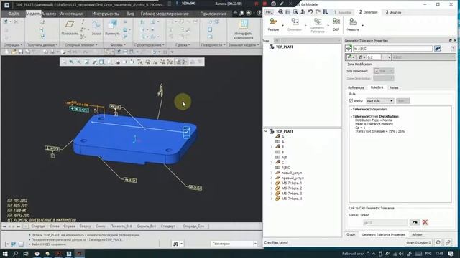Viewport: 460px width, 258px height.
Task: Open the Файл menu in Creo
Action: 14,14
